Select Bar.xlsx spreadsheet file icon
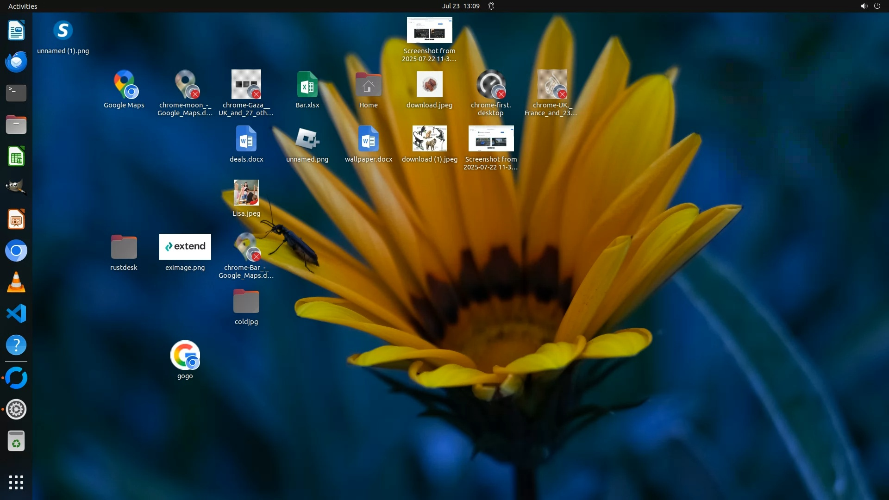889x500 pixels. (307, 85)
